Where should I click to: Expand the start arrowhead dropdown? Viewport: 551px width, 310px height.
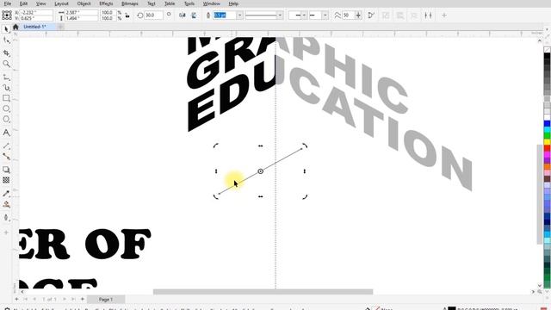(304, 15)
